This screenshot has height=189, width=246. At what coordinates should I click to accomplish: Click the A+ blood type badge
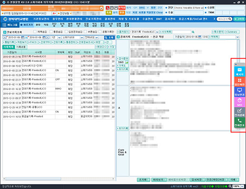(x=54, y=13)
